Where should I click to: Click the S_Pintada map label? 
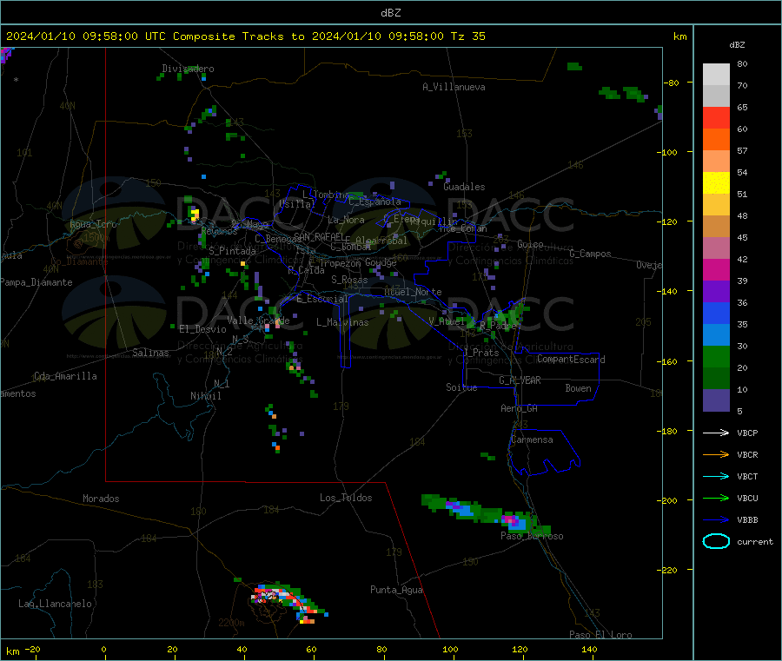(232, 251)
